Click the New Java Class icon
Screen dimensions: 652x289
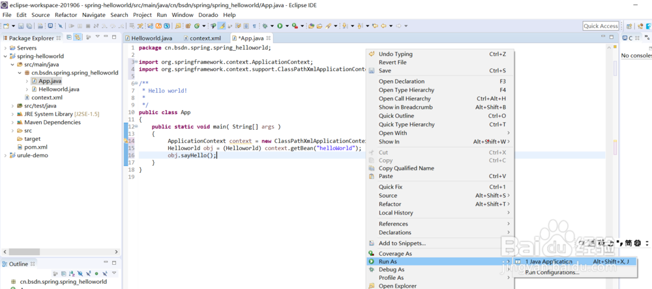[197, 26]
